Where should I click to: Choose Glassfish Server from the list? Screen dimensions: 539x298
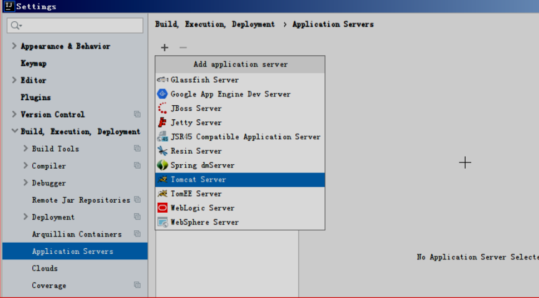tap(240, 80)
